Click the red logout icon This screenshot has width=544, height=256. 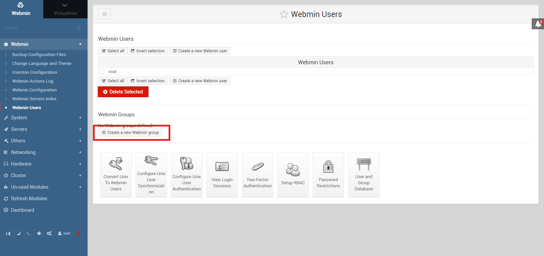pyautogui.click(x=78, y=234)
